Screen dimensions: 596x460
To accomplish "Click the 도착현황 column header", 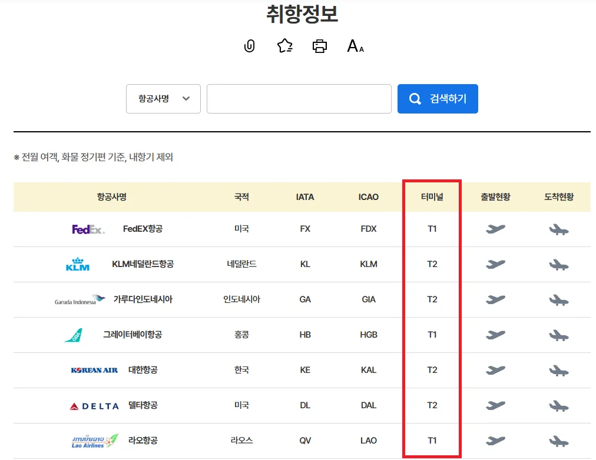I will (559, 197).
